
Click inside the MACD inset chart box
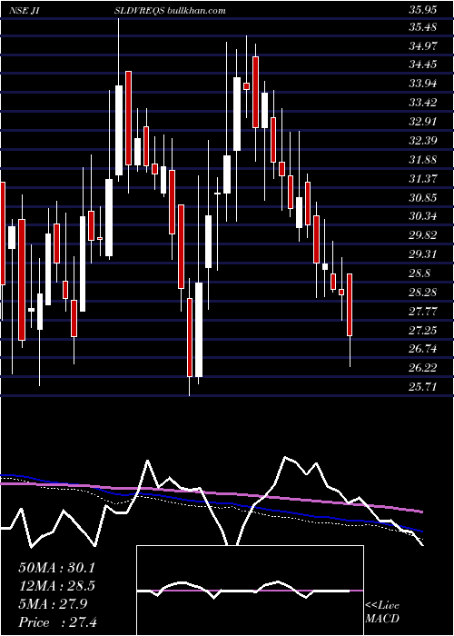pyautogui.click(x=250, y=591)
